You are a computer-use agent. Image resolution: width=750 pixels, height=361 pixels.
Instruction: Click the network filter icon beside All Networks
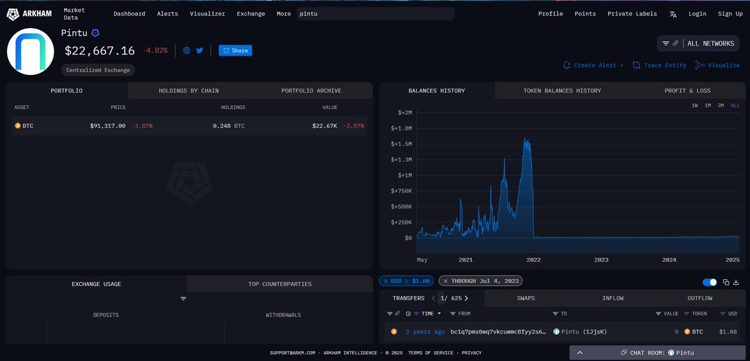[666, 44]
